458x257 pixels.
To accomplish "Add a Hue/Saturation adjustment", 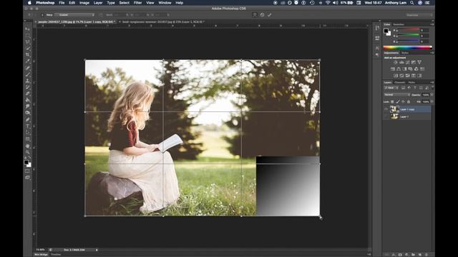I will click(393, 69).
